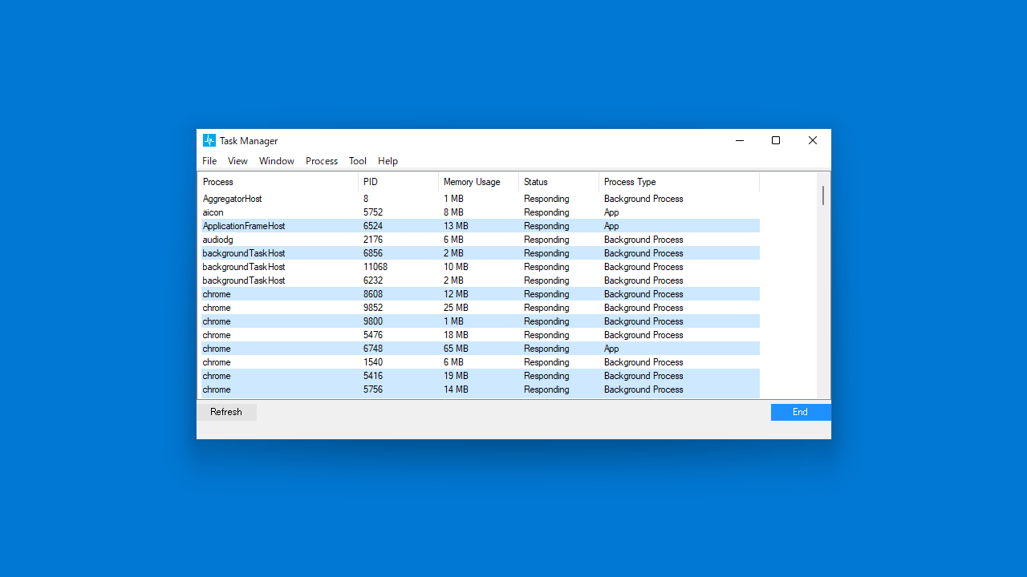This screenshot has height=577, width=1027.
Task: Click the Task Manager app icon in title bar
Action: click(x=209, y=140)
